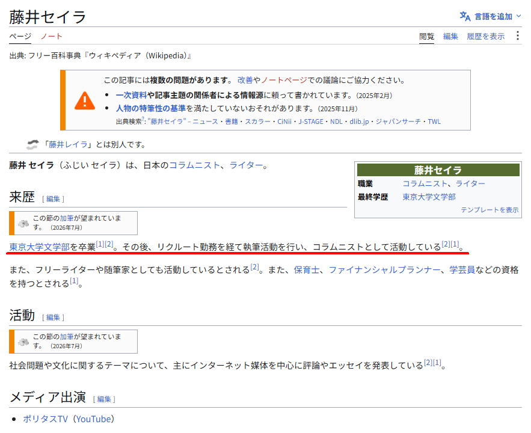Click 東京大学文学部 in the infobox
Image resolution: width=531 pixels, height=433 pixels.
(429, 197)
